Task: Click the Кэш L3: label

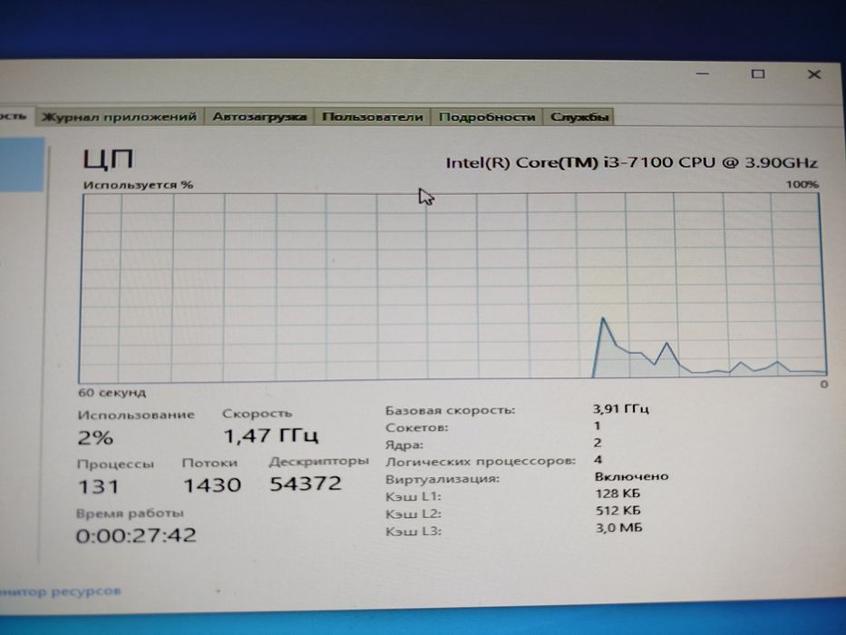Action: point(413,532)
